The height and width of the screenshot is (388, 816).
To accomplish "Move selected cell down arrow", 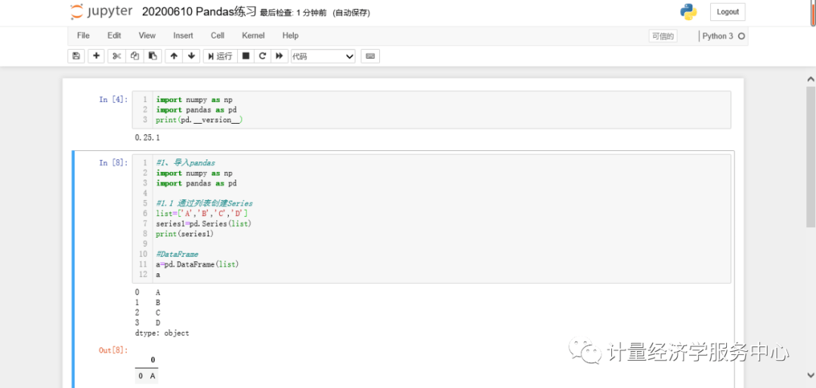I will pos(191,56).
